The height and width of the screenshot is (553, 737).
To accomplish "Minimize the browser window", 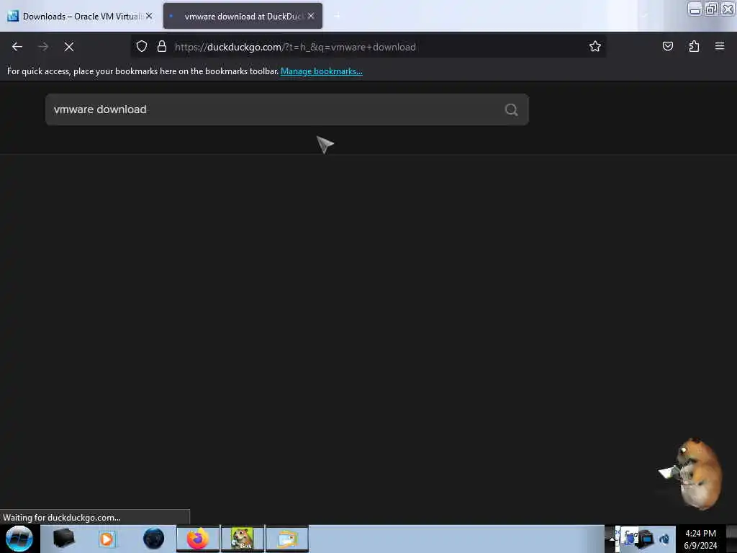I will (x=695, y=9).
